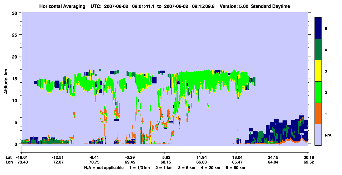The height and width of the screenshot is (175, 342).
Task: Click 'Standard Daytime' in the title
Action: click(270, 6)
